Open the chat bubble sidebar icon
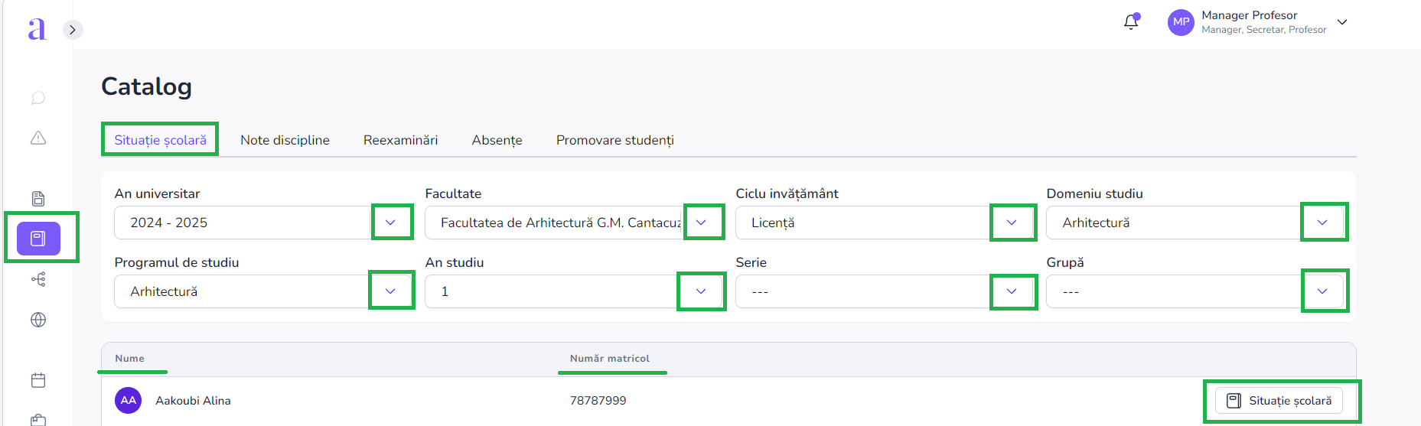1421x426 pixels. (38, 98)
